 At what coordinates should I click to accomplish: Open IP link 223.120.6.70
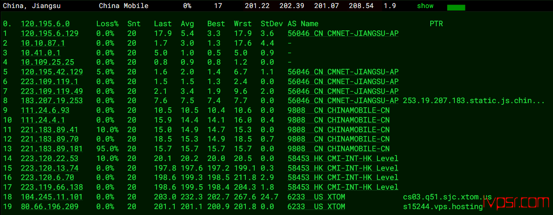click(47, 177)
